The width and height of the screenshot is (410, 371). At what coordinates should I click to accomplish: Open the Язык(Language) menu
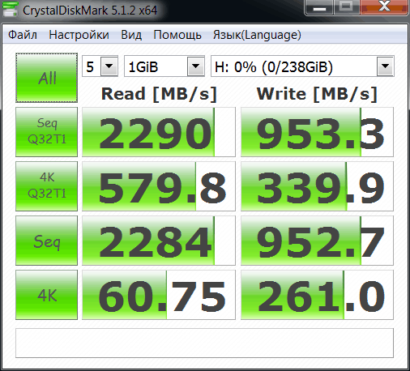[x=257, y=35]
